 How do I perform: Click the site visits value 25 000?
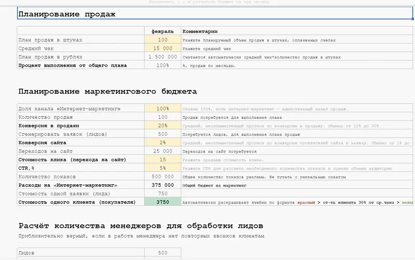pos(163,151)
